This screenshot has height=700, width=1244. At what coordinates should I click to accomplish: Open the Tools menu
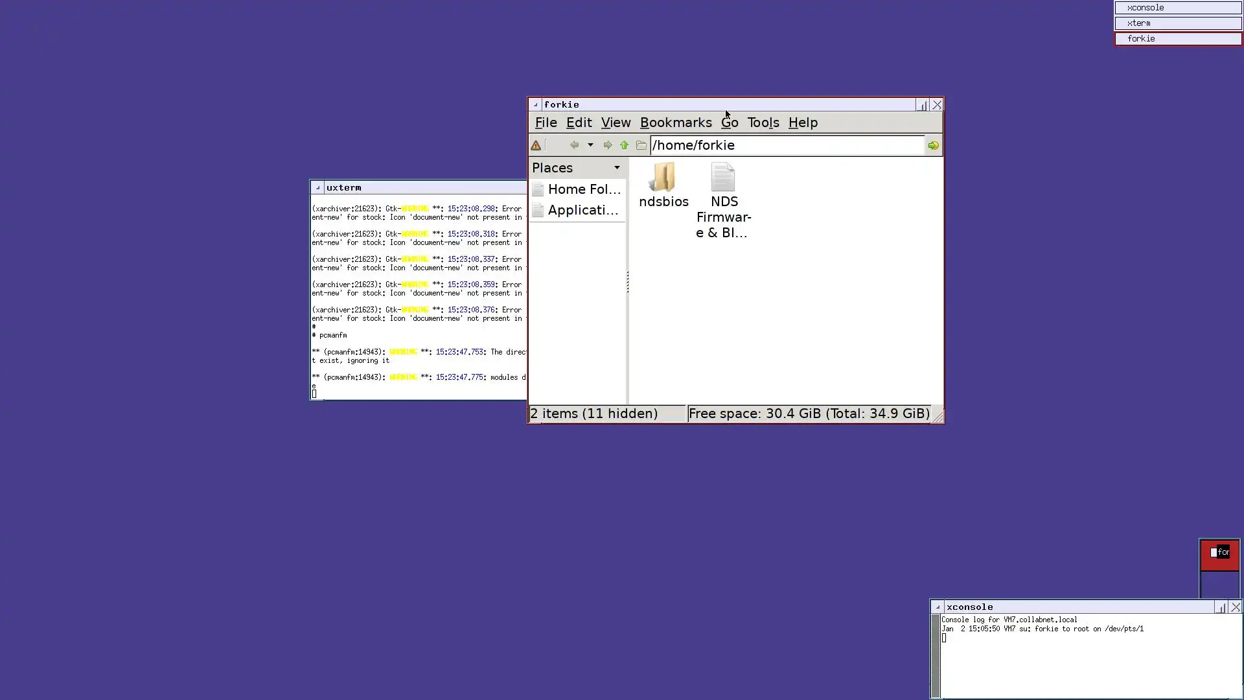click(x=763, y=122)
